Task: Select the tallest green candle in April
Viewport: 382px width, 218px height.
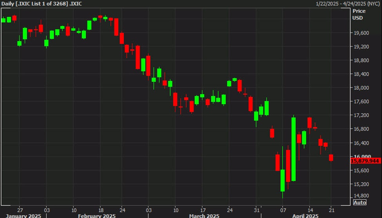Action: point(293,149)
